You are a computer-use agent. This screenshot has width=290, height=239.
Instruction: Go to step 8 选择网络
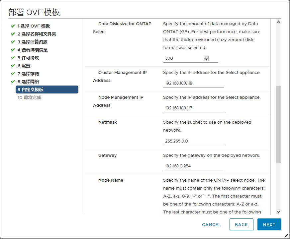28,82
